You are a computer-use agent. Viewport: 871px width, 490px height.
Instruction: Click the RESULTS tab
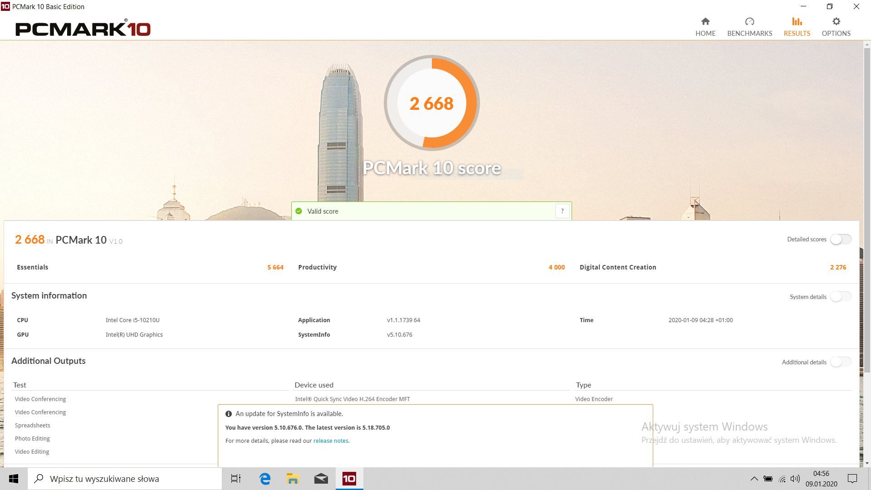(x=797, y=27)
